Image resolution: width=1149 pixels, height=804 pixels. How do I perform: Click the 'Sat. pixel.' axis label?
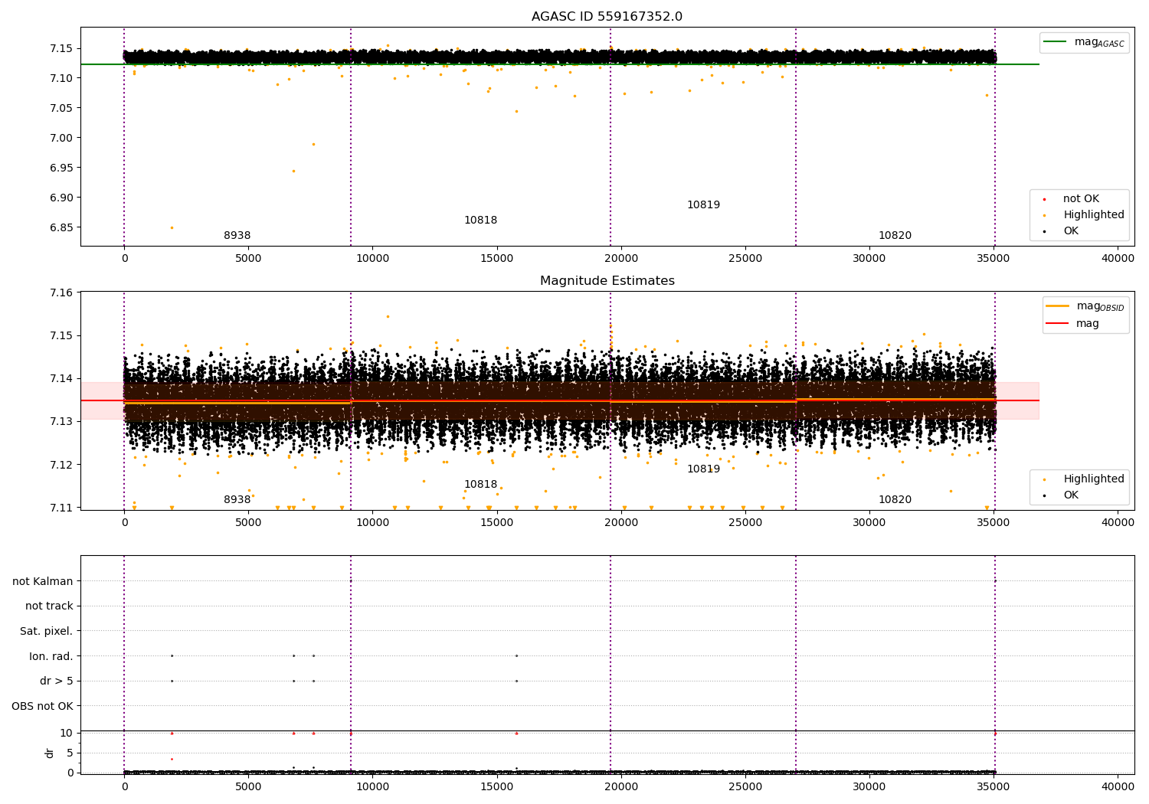[47, 632]
